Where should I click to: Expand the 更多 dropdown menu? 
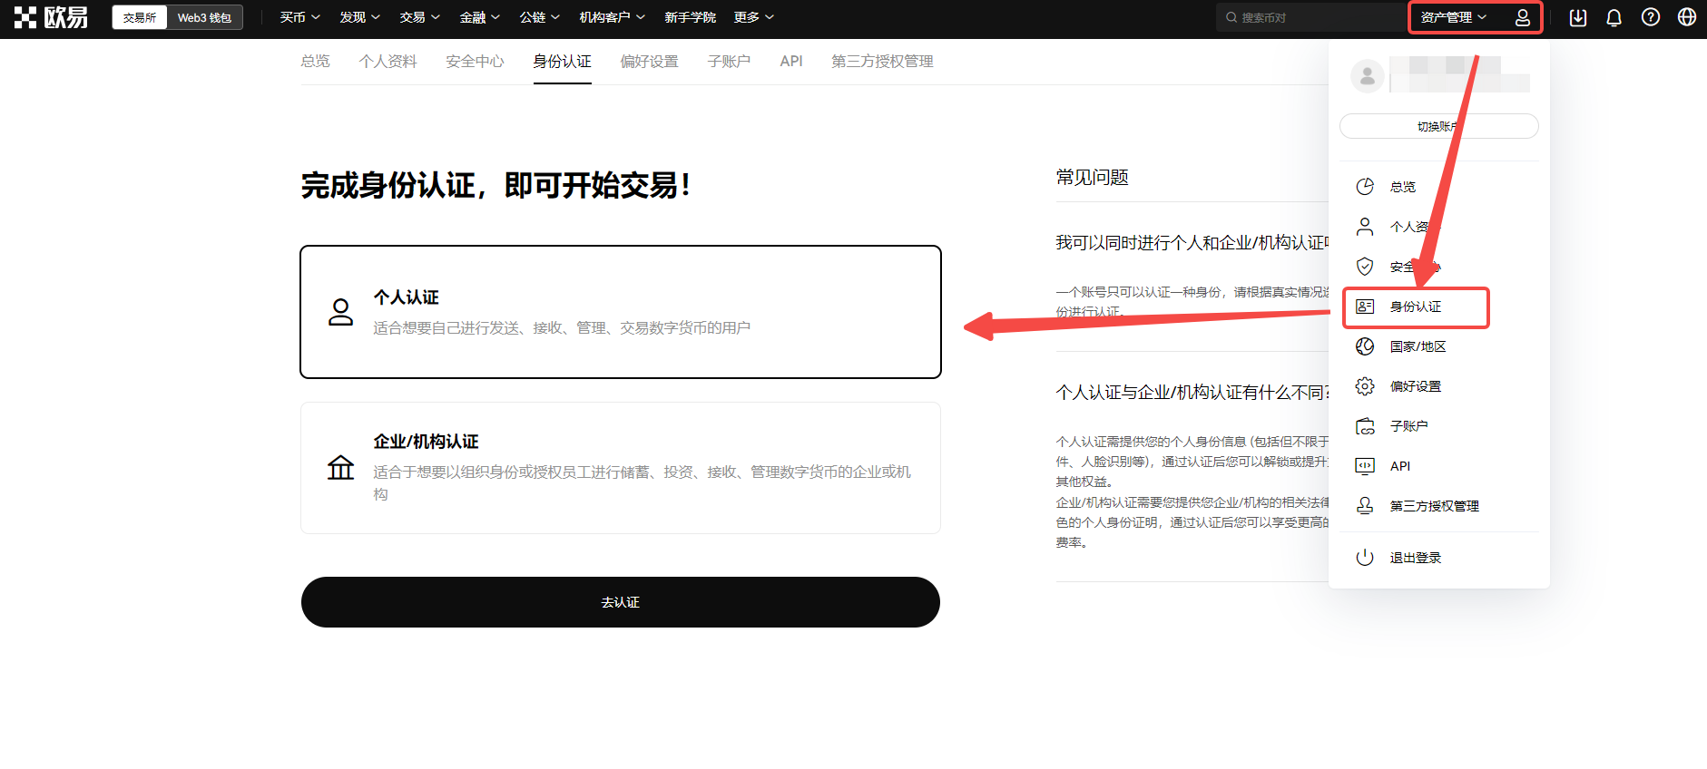coord(754,17)
